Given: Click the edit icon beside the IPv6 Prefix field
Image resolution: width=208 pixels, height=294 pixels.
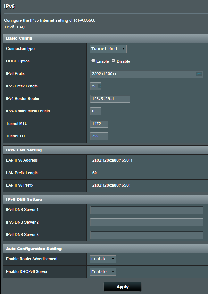Looking at the screenshot, I should coord(199,74).
